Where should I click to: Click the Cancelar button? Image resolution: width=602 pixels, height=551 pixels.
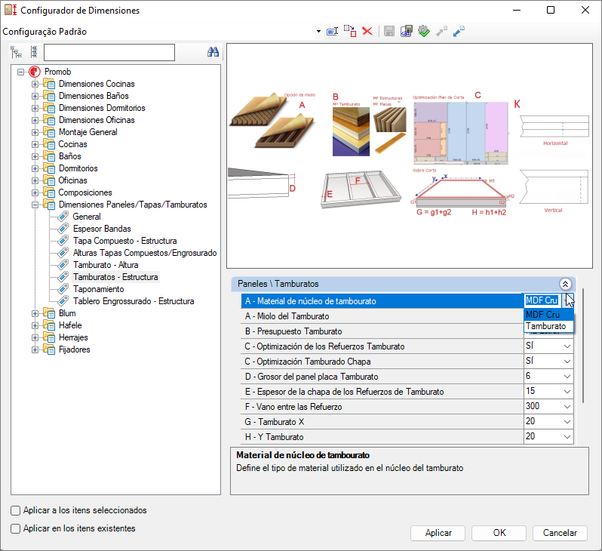point(560,533)
